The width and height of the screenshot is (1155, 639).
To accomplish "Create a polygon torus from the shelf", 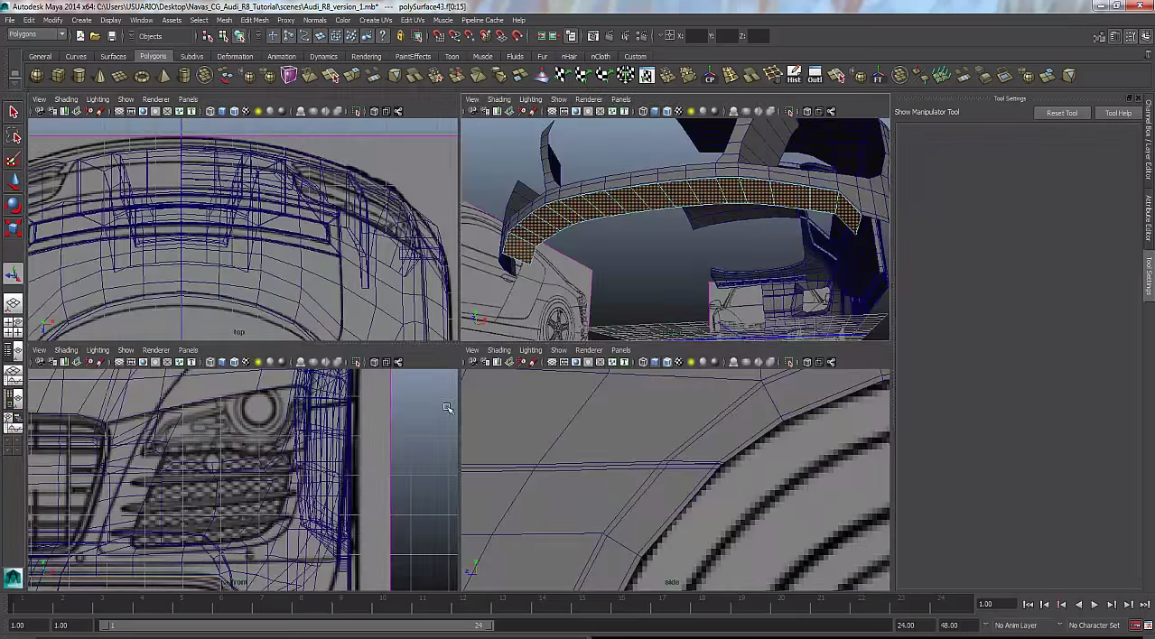I will click(x=142, y=76).
